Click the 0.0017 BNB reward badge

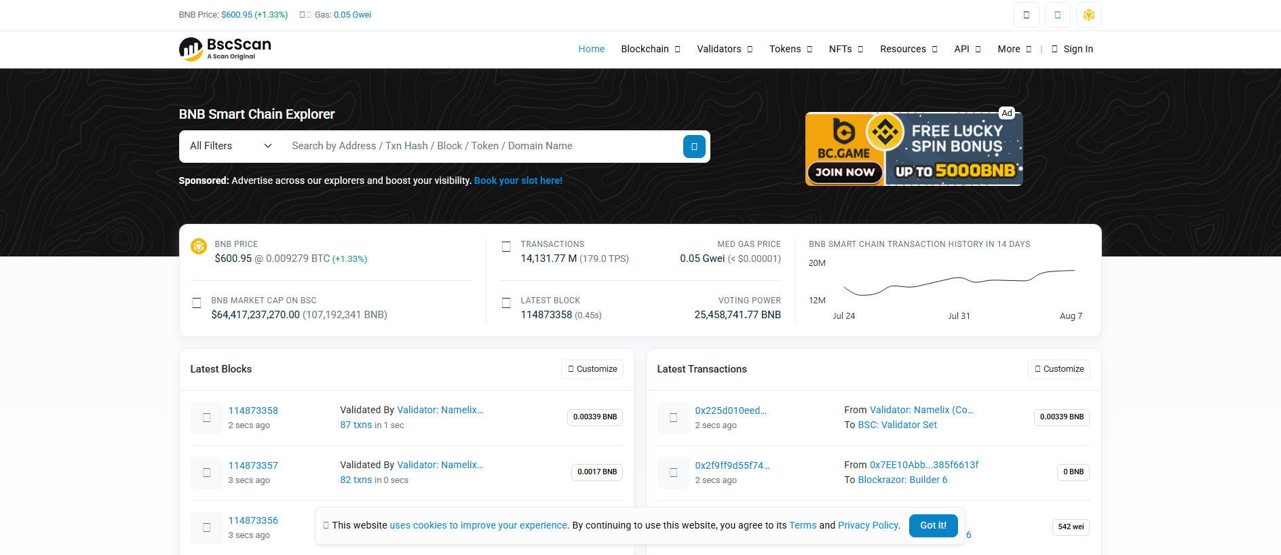pyautogui.click(x=597, y=472)
